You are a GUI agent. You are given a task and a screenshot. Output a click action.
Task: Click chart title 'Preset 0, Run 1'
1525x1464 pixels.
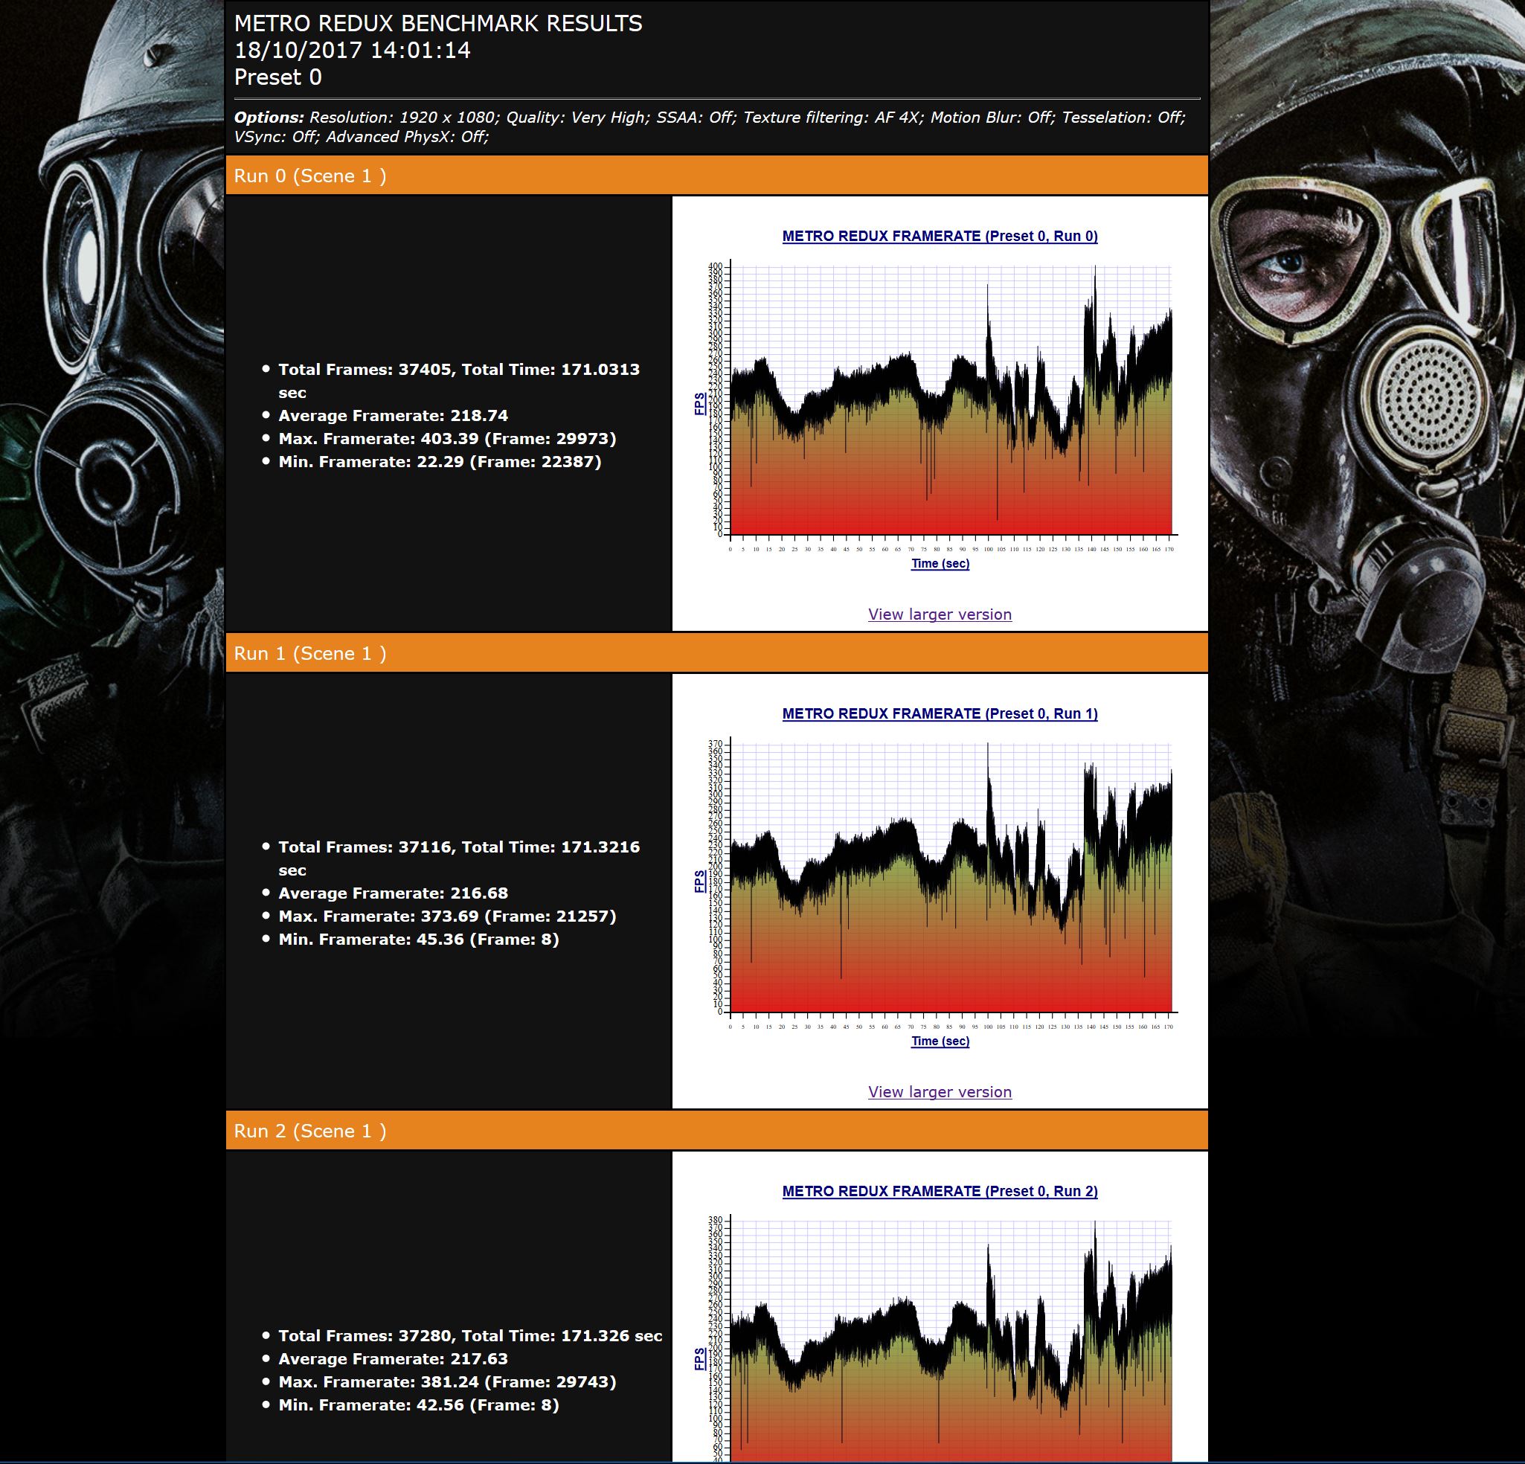[x=939, y=714]
